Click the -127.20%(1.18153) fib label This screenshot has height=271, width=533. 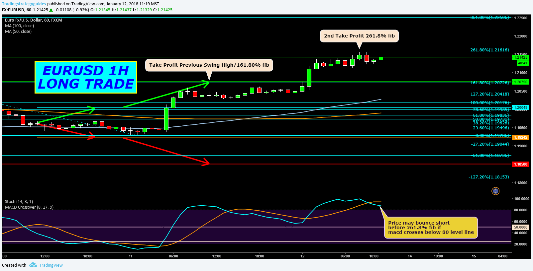[x=489, y=177]
